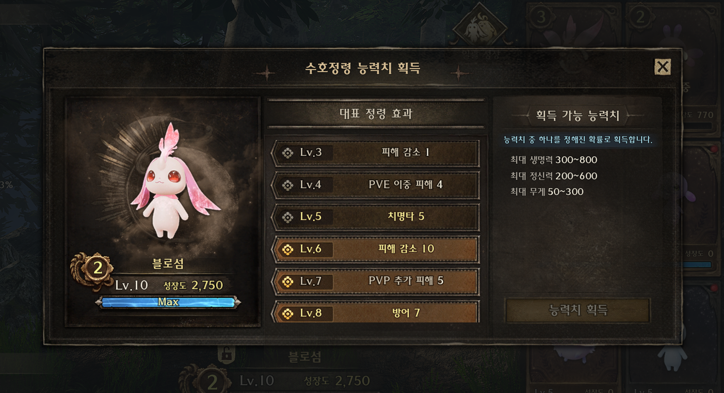Click the blue Max growth progress bar
The height and width of the screenshot is (393, 724).
click(168, 302)
